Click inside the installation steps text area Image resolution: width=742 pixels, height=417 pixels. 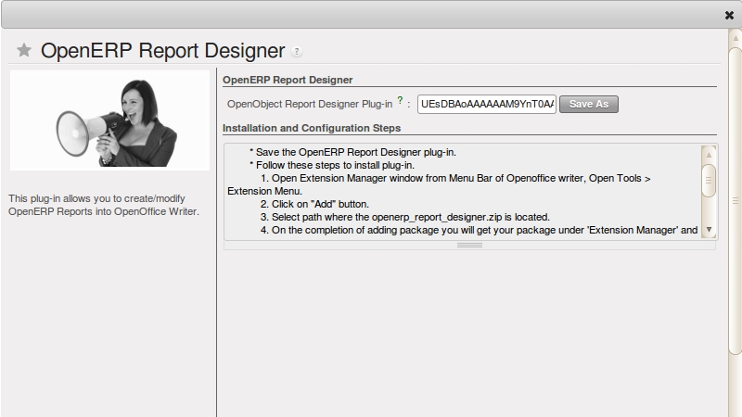pos(464,191)
